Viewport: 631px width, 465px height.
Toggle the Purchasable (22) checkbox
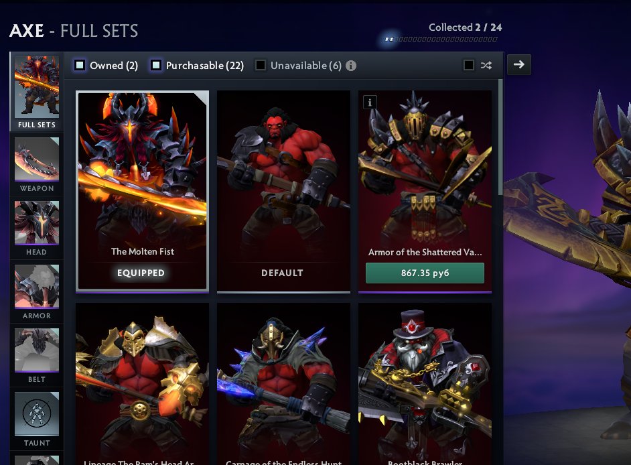click(155, 65)
